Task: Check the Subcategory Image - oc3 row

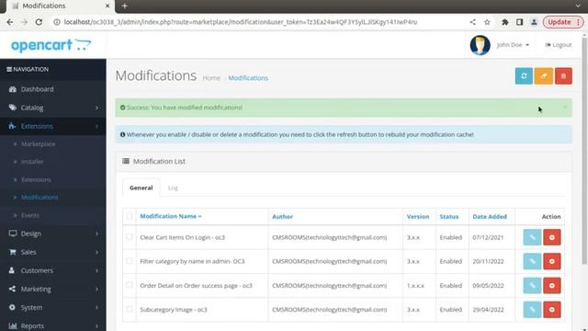Action: (130, 309)
